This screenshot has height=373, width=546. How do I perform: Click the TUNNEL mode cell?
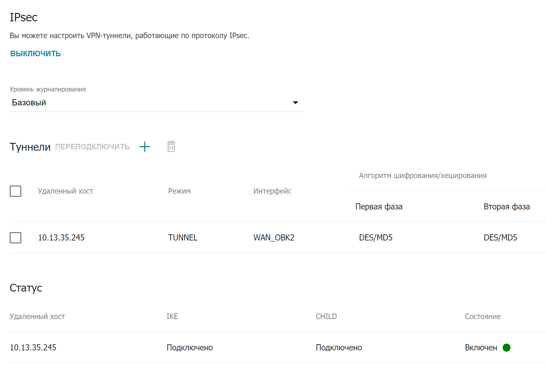[183, 238]
